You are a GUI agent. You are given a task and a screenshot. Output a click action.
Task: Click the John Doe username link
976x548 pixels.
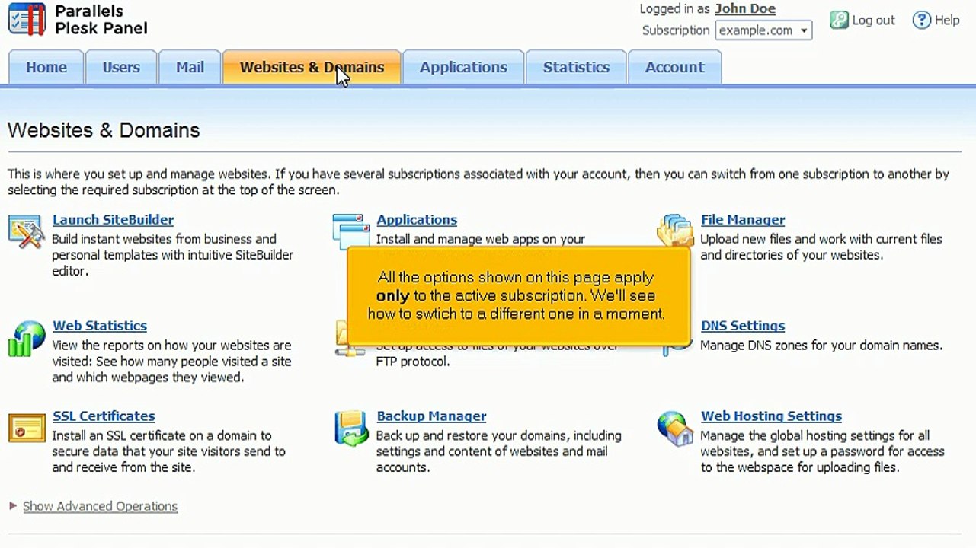[745, 9]
